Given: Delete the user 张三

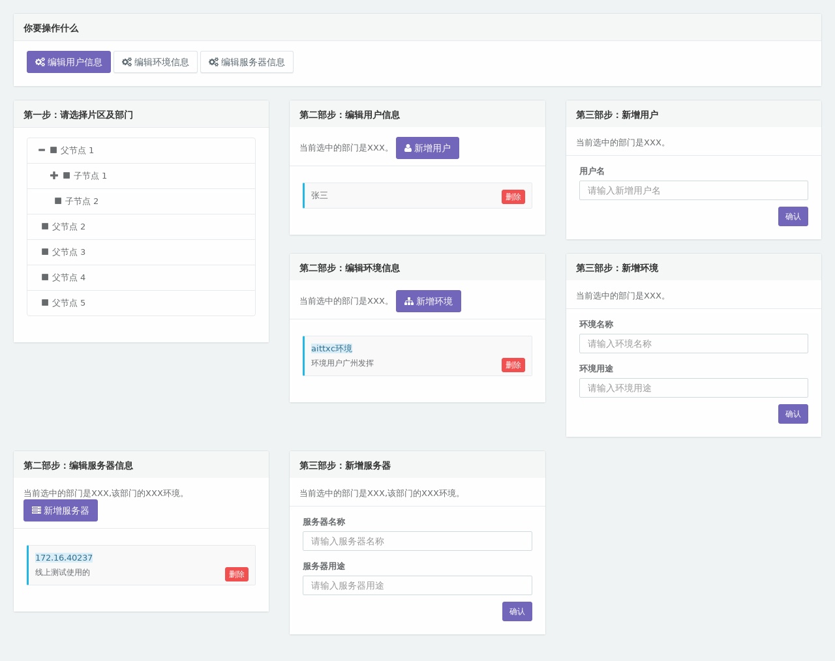Looking at the screenshot, I should (x=513, y=197).
